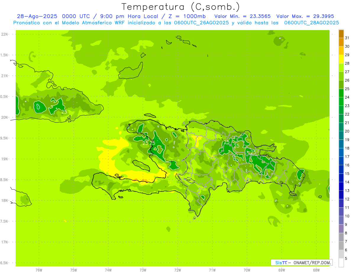This screenshot has width=355, height=274.
Task: Click the '72W' longitude axis label
Action: pyautogui.click(x=177, y=270)
